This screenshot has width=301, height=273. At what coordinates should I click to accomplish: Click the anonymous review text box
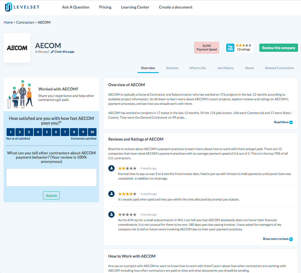pyautogui.click(x=52, y=178)
